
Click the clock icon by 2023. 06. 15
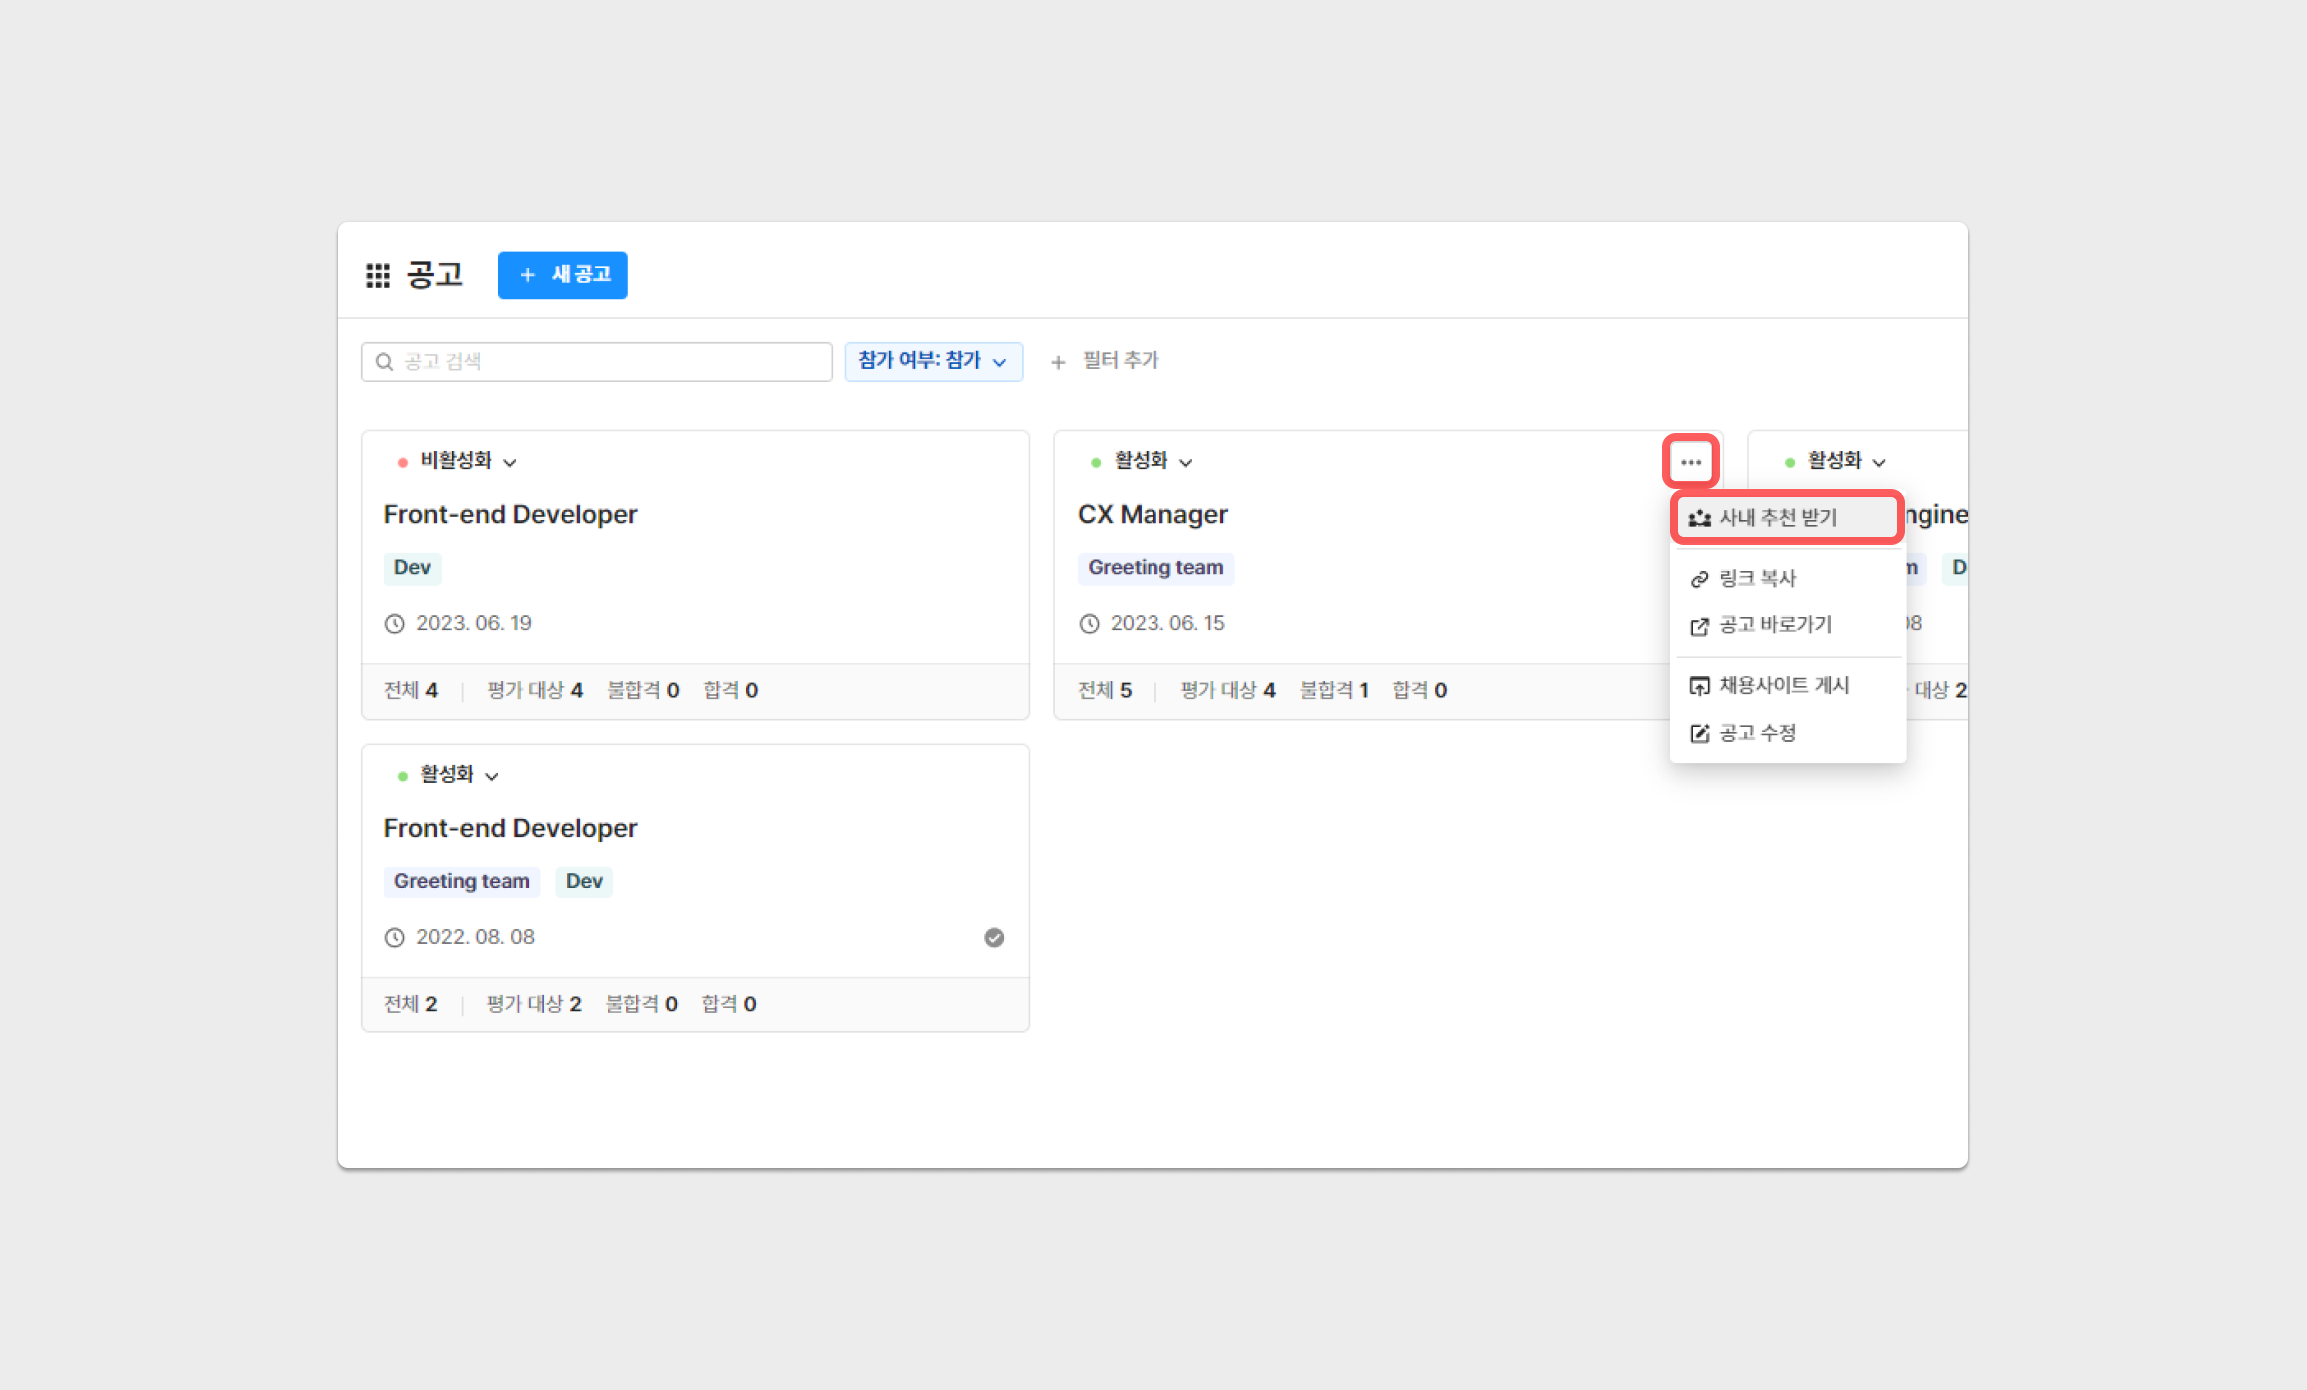(1089, 624)
